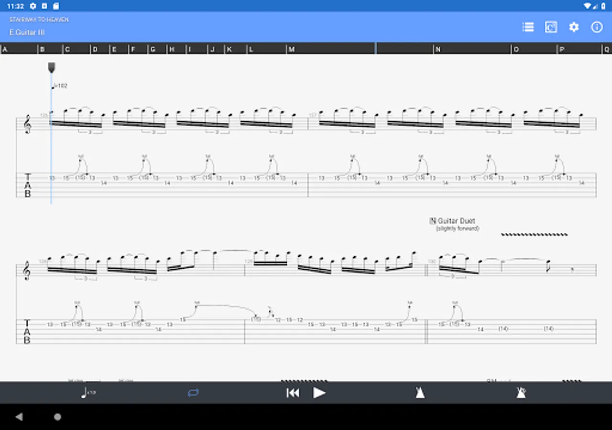Jump to section marker H
Screen dimensions: 612x430
pos(172,49)
